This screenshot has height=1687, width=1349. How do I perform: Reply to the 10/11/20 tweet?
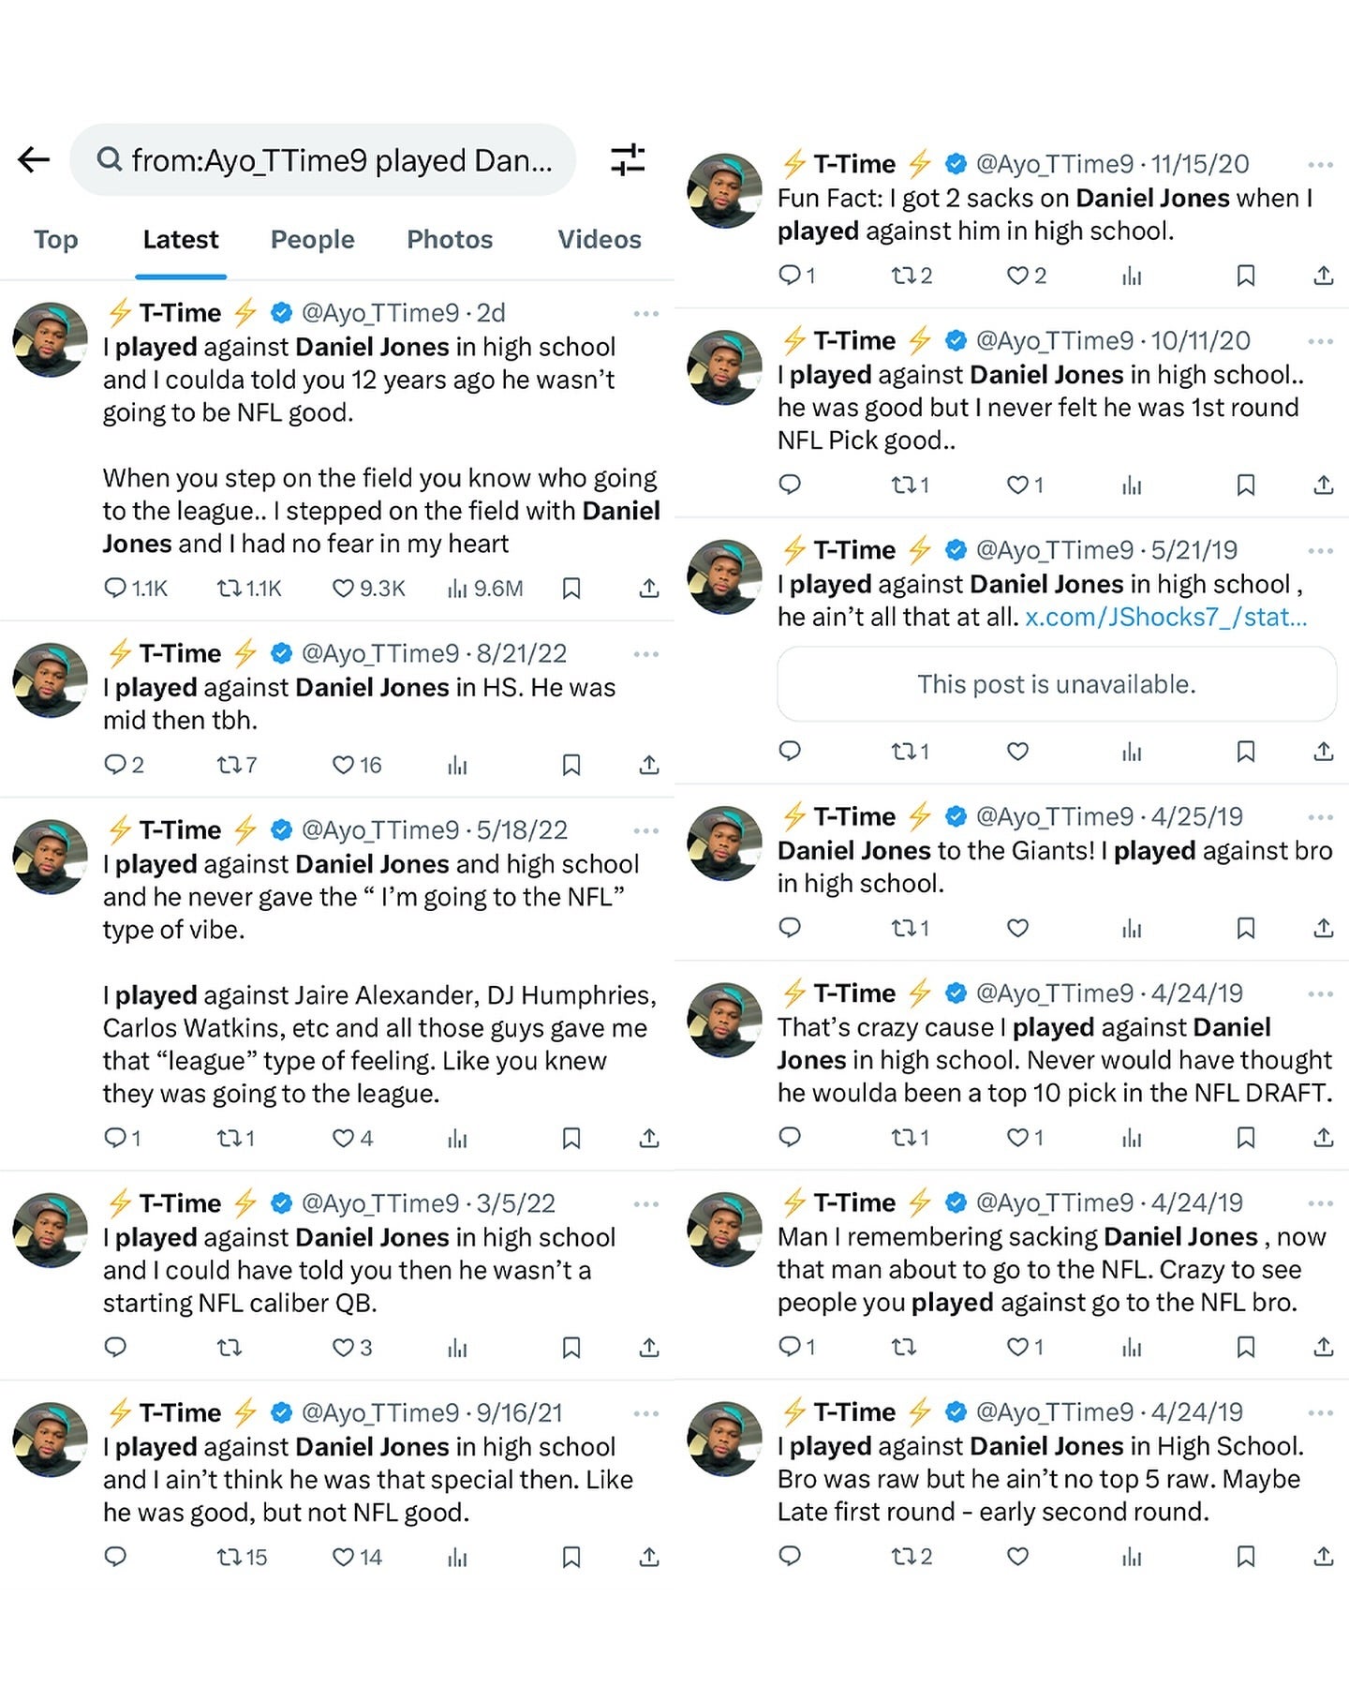(790, 485)
